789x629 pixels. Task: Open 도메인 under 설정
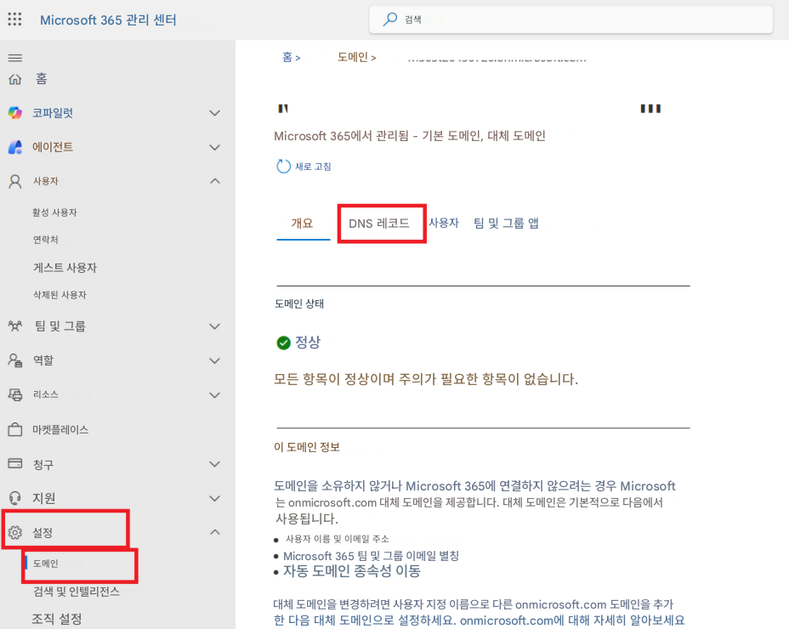coord(46,564)
